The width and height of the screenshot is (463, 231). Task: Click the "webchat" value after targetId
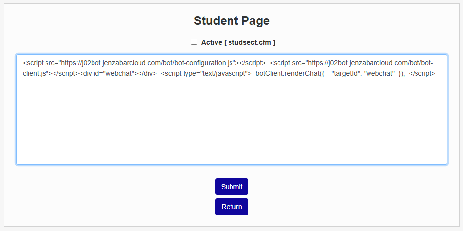[378, 73]
